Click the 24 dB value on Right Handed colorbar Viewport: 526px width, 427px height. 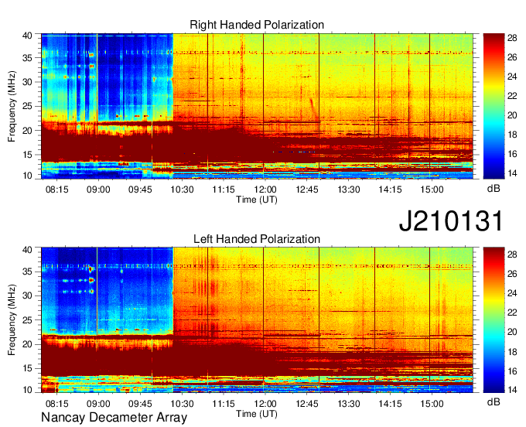[x=512, y=77]
